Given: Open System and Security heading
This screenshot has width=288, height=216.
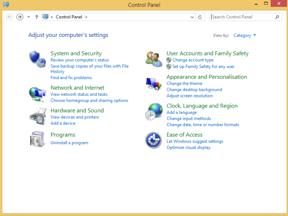Looking at the screenshot, I should [76, 53].
